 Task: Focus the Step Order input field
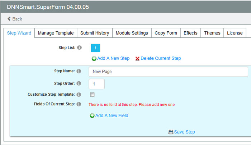coord(96,84)
